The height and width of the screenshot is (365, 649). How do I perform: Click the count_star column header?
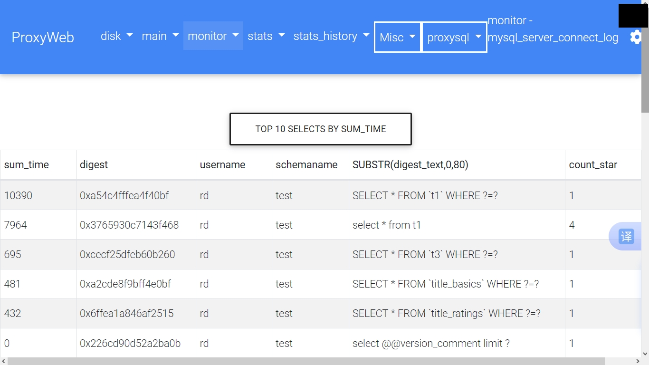pyautogui.click(x=593, y=165)
